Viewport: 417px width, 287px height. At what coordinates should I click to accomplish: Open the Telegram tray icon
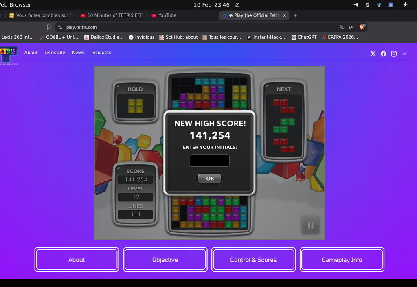(356, 5)
